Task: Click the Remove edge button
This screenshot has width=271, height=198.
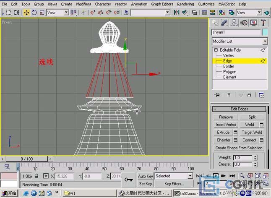Action: coord(226,117)
